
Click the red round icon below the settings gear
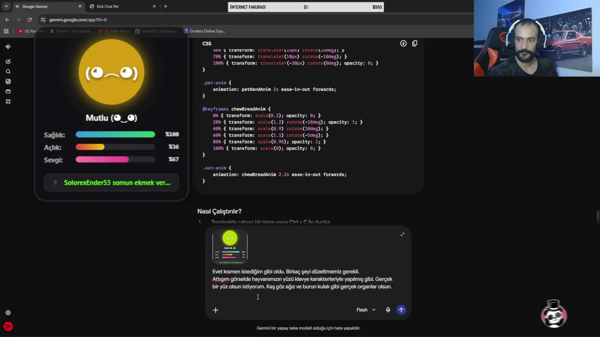click(x=8, y=326)
